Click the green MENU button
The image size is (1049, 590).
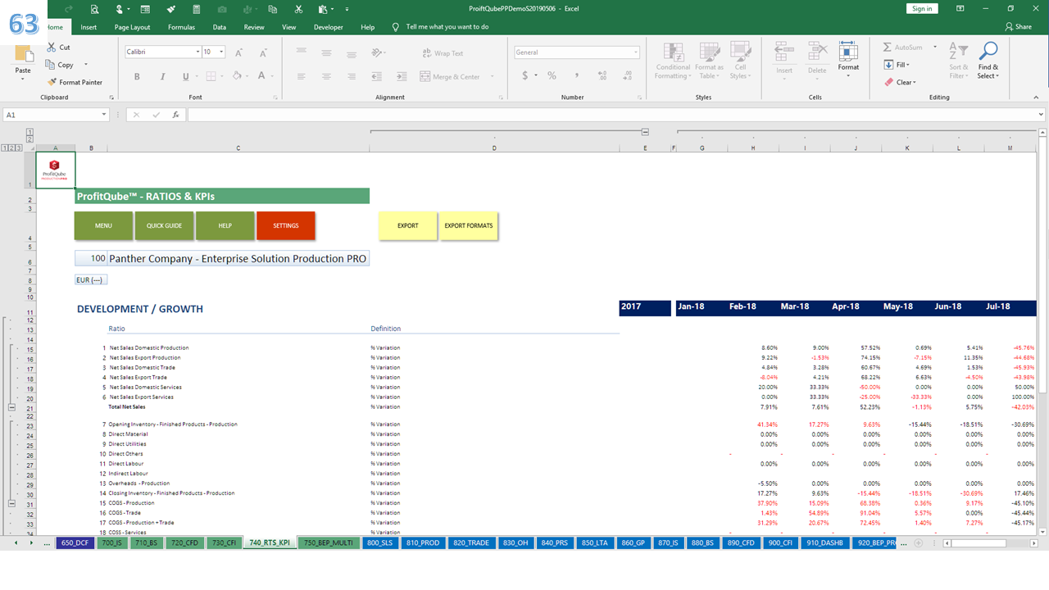pos(103,225)
